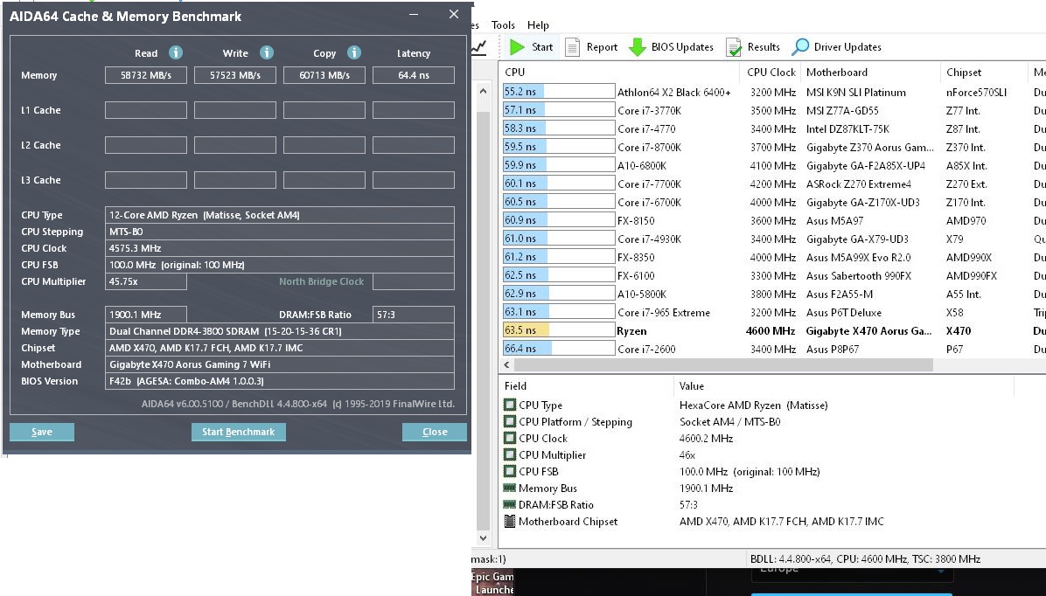Click the info icon next to Read
This screenshot has width=1046, height=596.
pos(176,52)
